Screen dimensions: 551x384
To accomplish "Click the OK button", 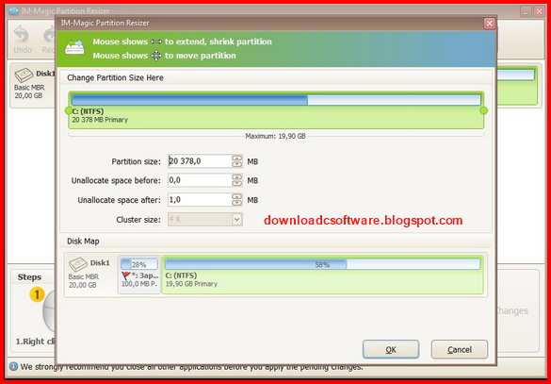I will [390, 349].
